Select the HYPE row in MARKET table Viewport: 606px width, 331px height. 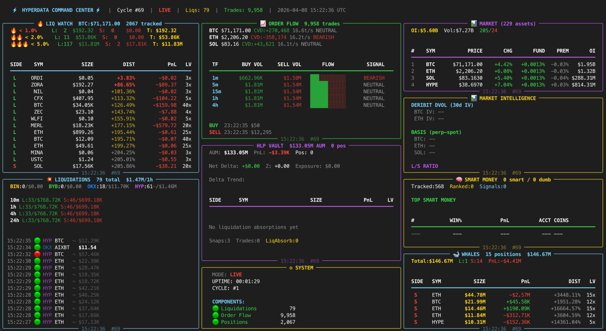coord(503,85)
